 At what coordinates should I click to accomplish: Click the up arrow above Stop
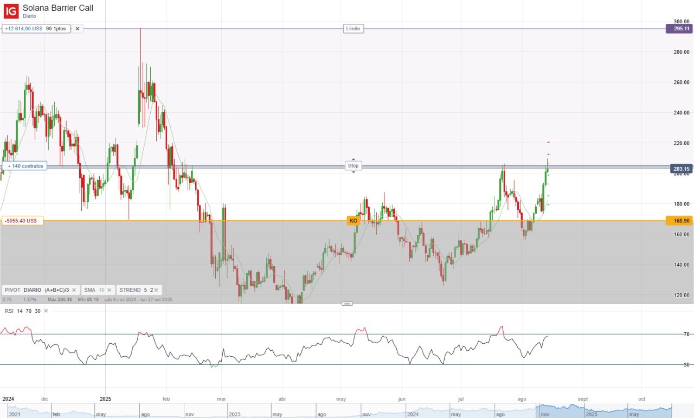[354, 159]
